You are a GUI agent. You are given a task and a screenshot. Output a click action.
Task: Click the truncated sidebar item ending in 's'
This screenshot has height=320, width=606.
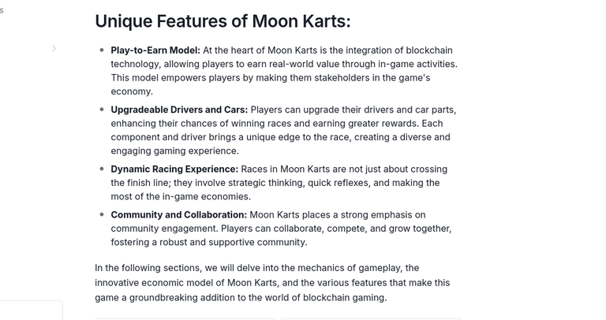tap(2, 10)
